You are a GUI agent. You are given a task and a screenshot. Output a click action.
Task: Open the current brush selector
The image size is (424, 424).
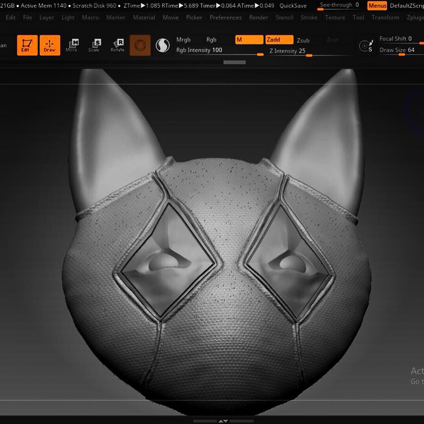[x=140, y=45]
